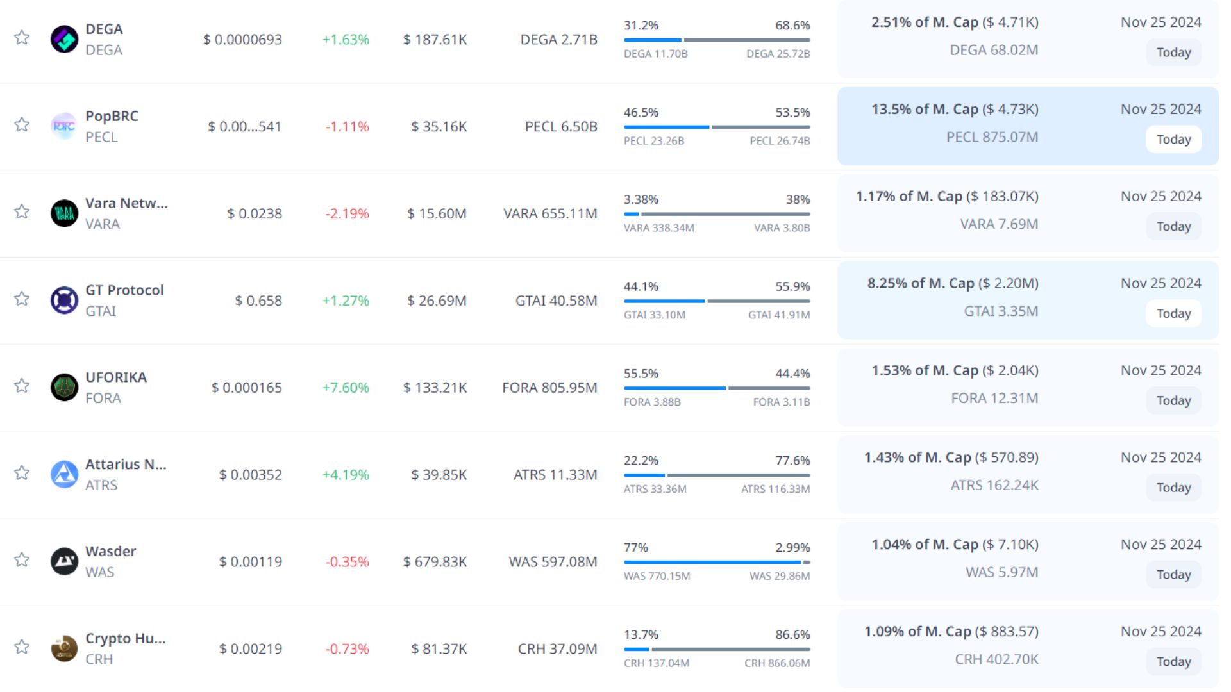1231x692 pixels.
Task: Star the Crypto Hunters row
Action: click(x=22, y=647)
